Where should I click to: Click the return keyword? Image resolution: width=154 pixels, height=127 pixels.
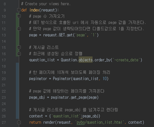pyautogui.click(x=35, y=122)
